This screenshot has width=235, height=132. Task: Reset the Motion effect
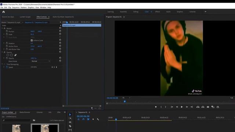[60, 28]
